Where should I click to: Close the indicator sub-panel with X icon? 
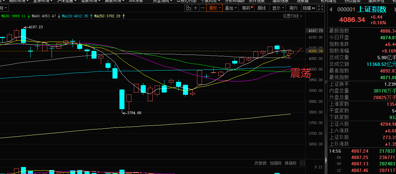pyautogui.click(x=302, y=163)
